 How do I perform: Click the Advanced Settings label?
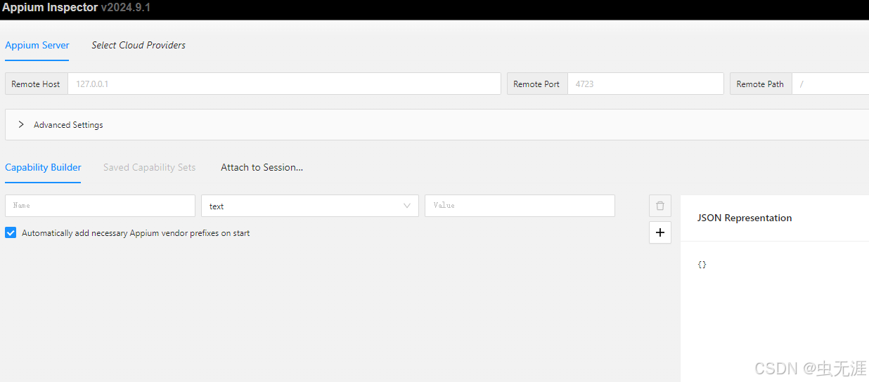click(68, 124)
